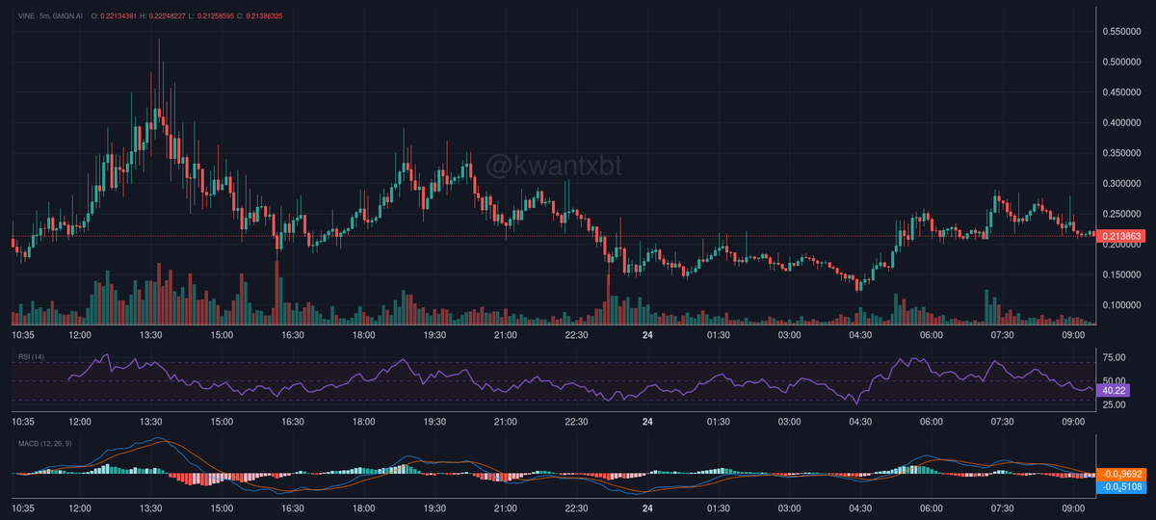Click the RSI (14) indicator label
Viewport: 1156px width, 520px height.
coord(31,357)
